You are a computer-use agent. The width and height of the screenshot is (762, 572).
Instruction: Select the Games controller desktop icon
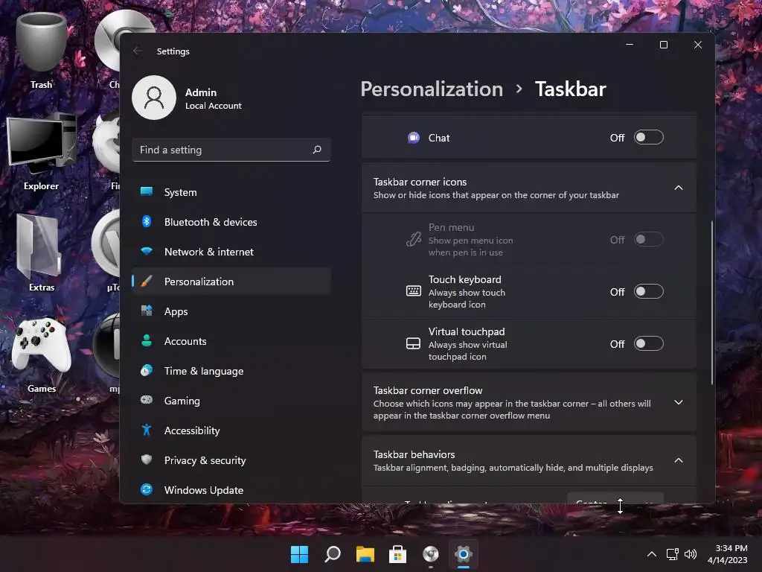[x=42, y=355]
